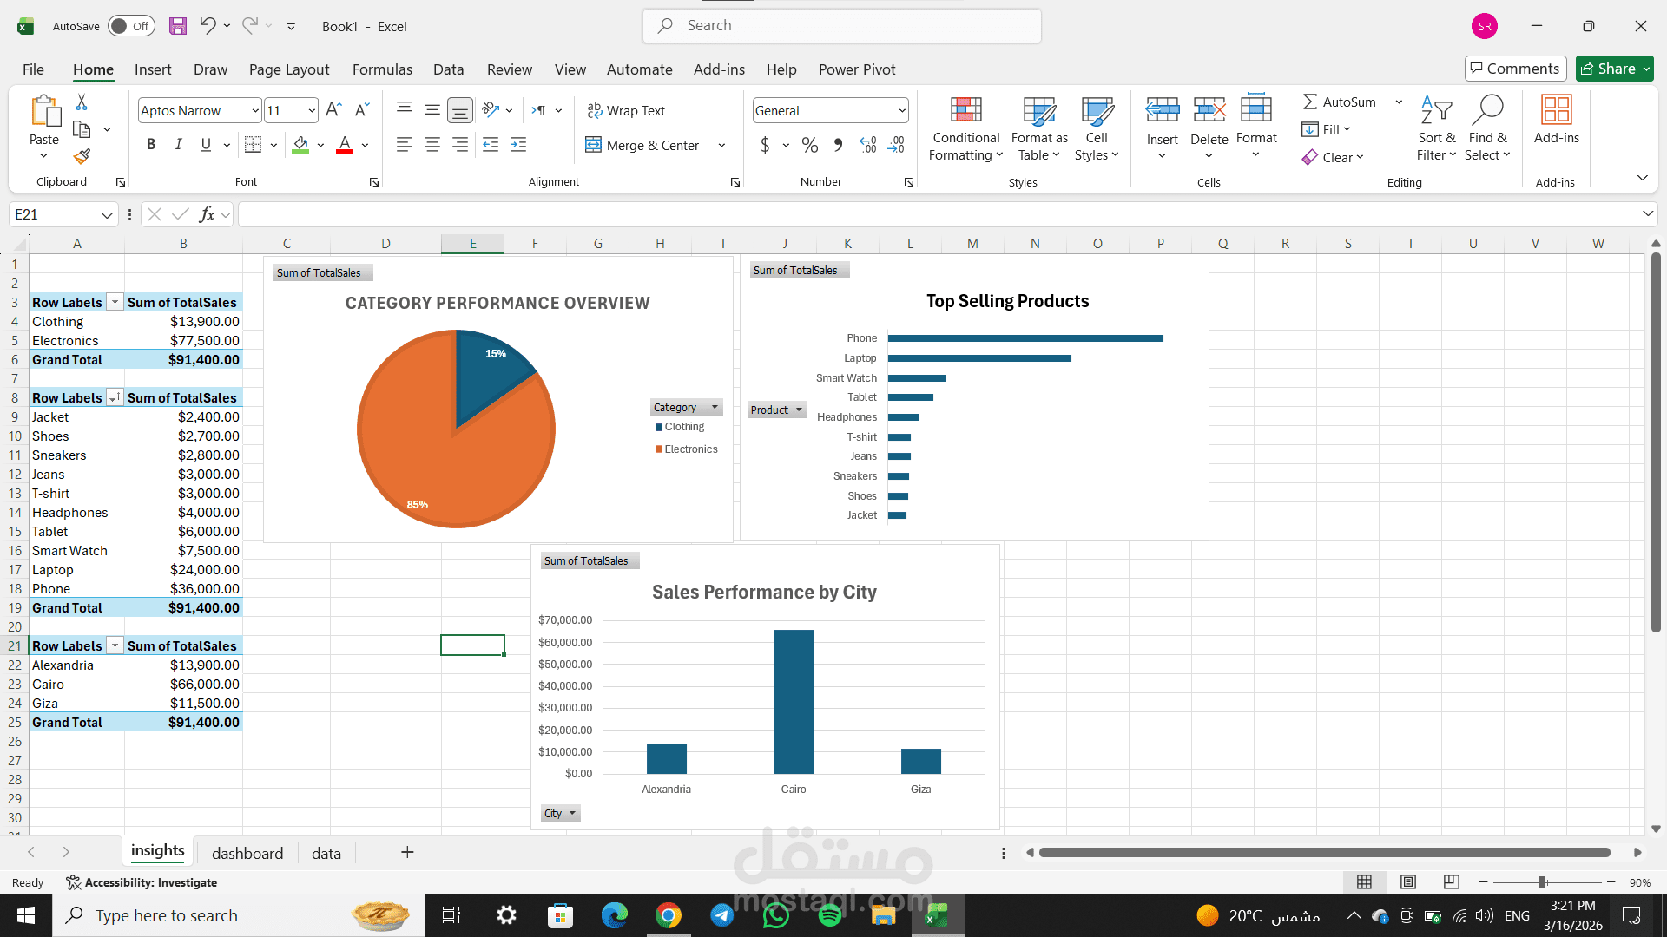Open the General number format dropdown

point(902,110)
